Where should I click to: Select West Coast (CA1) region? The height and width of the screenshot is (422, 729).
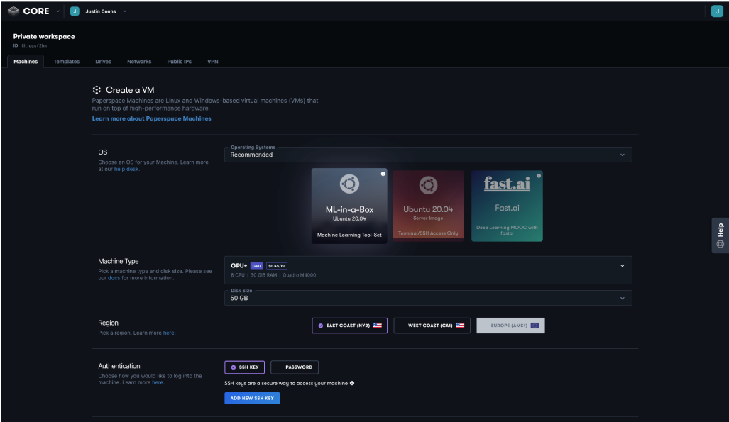point(432,326)
